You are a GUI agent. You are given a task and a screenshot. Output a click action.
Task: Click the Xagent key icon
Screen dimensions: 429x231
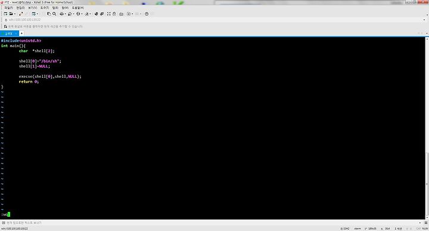102,14
